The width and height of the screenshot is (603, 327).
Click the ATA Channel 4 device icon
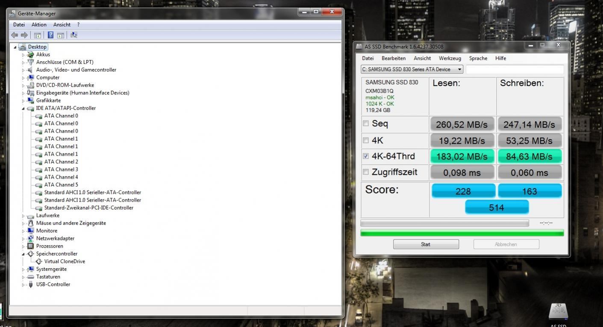[39, 177]
